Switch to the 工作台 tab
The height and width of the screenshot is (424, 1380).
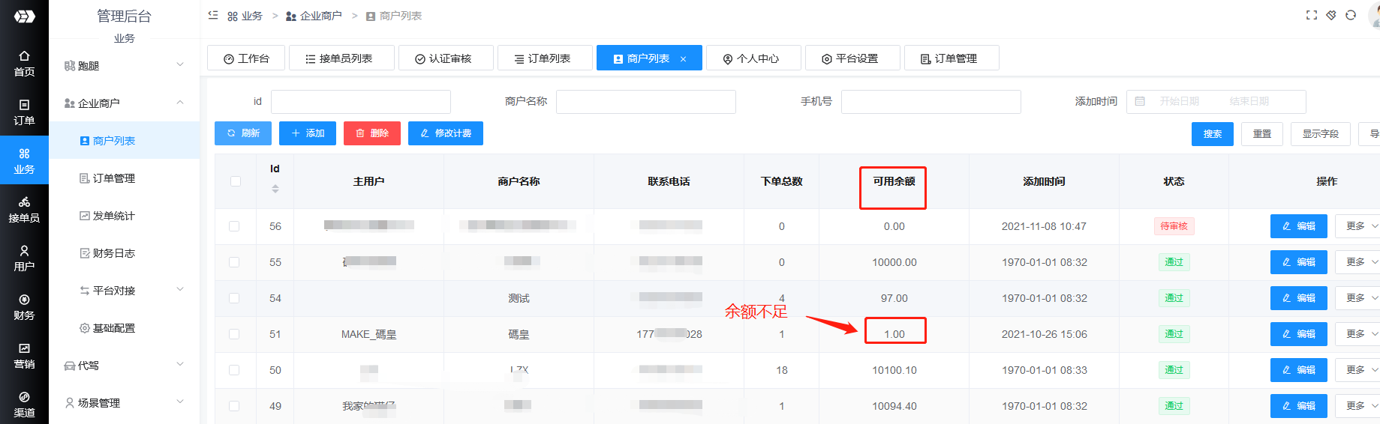[247, 58]
